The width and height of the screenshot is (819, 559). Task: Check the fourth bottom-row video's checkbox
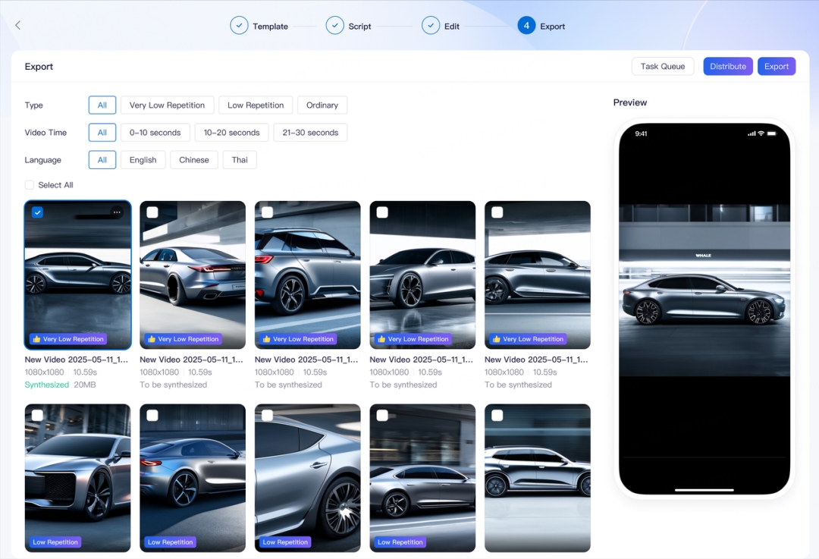[382, 416]
